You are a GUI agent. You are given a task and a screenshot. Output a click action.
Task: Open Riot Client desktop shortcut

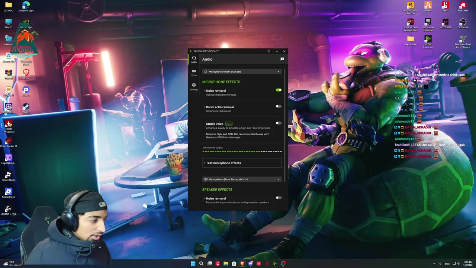pos(463,7)
